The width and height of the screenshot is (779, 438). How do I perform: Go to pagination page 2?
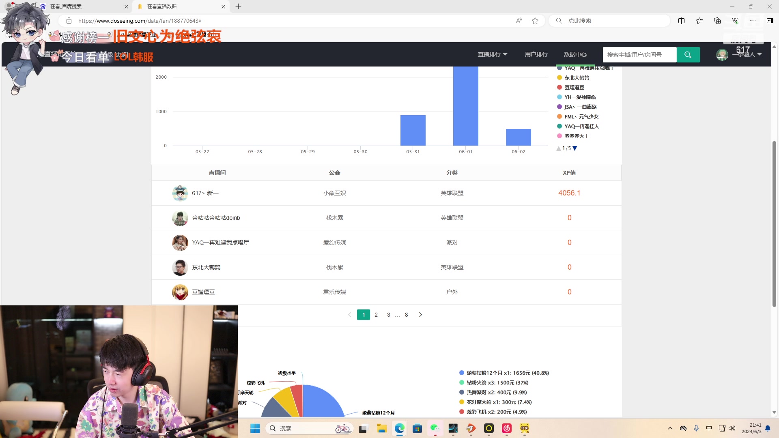tap(376, 315)
